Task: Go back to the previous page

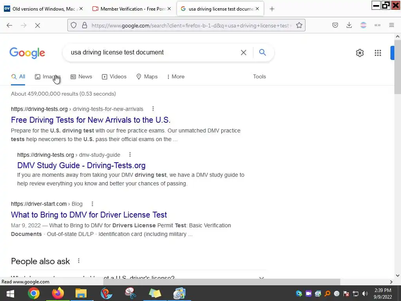Action: [x=9, y=25]
